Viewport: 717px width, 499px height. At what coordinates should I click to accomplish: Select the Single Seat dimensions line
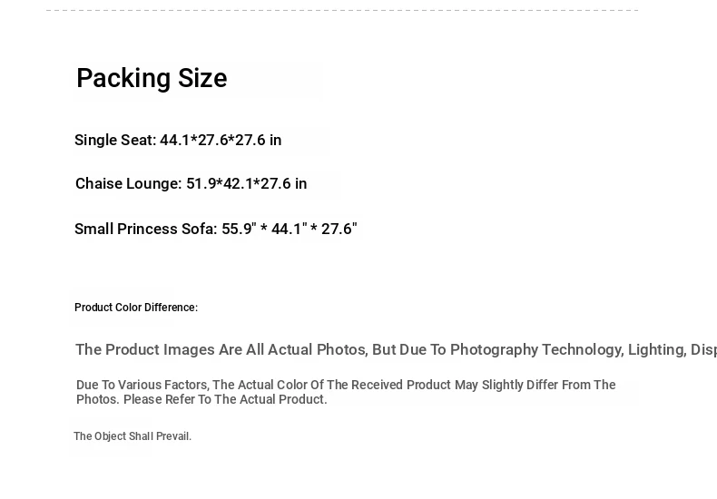178,141
